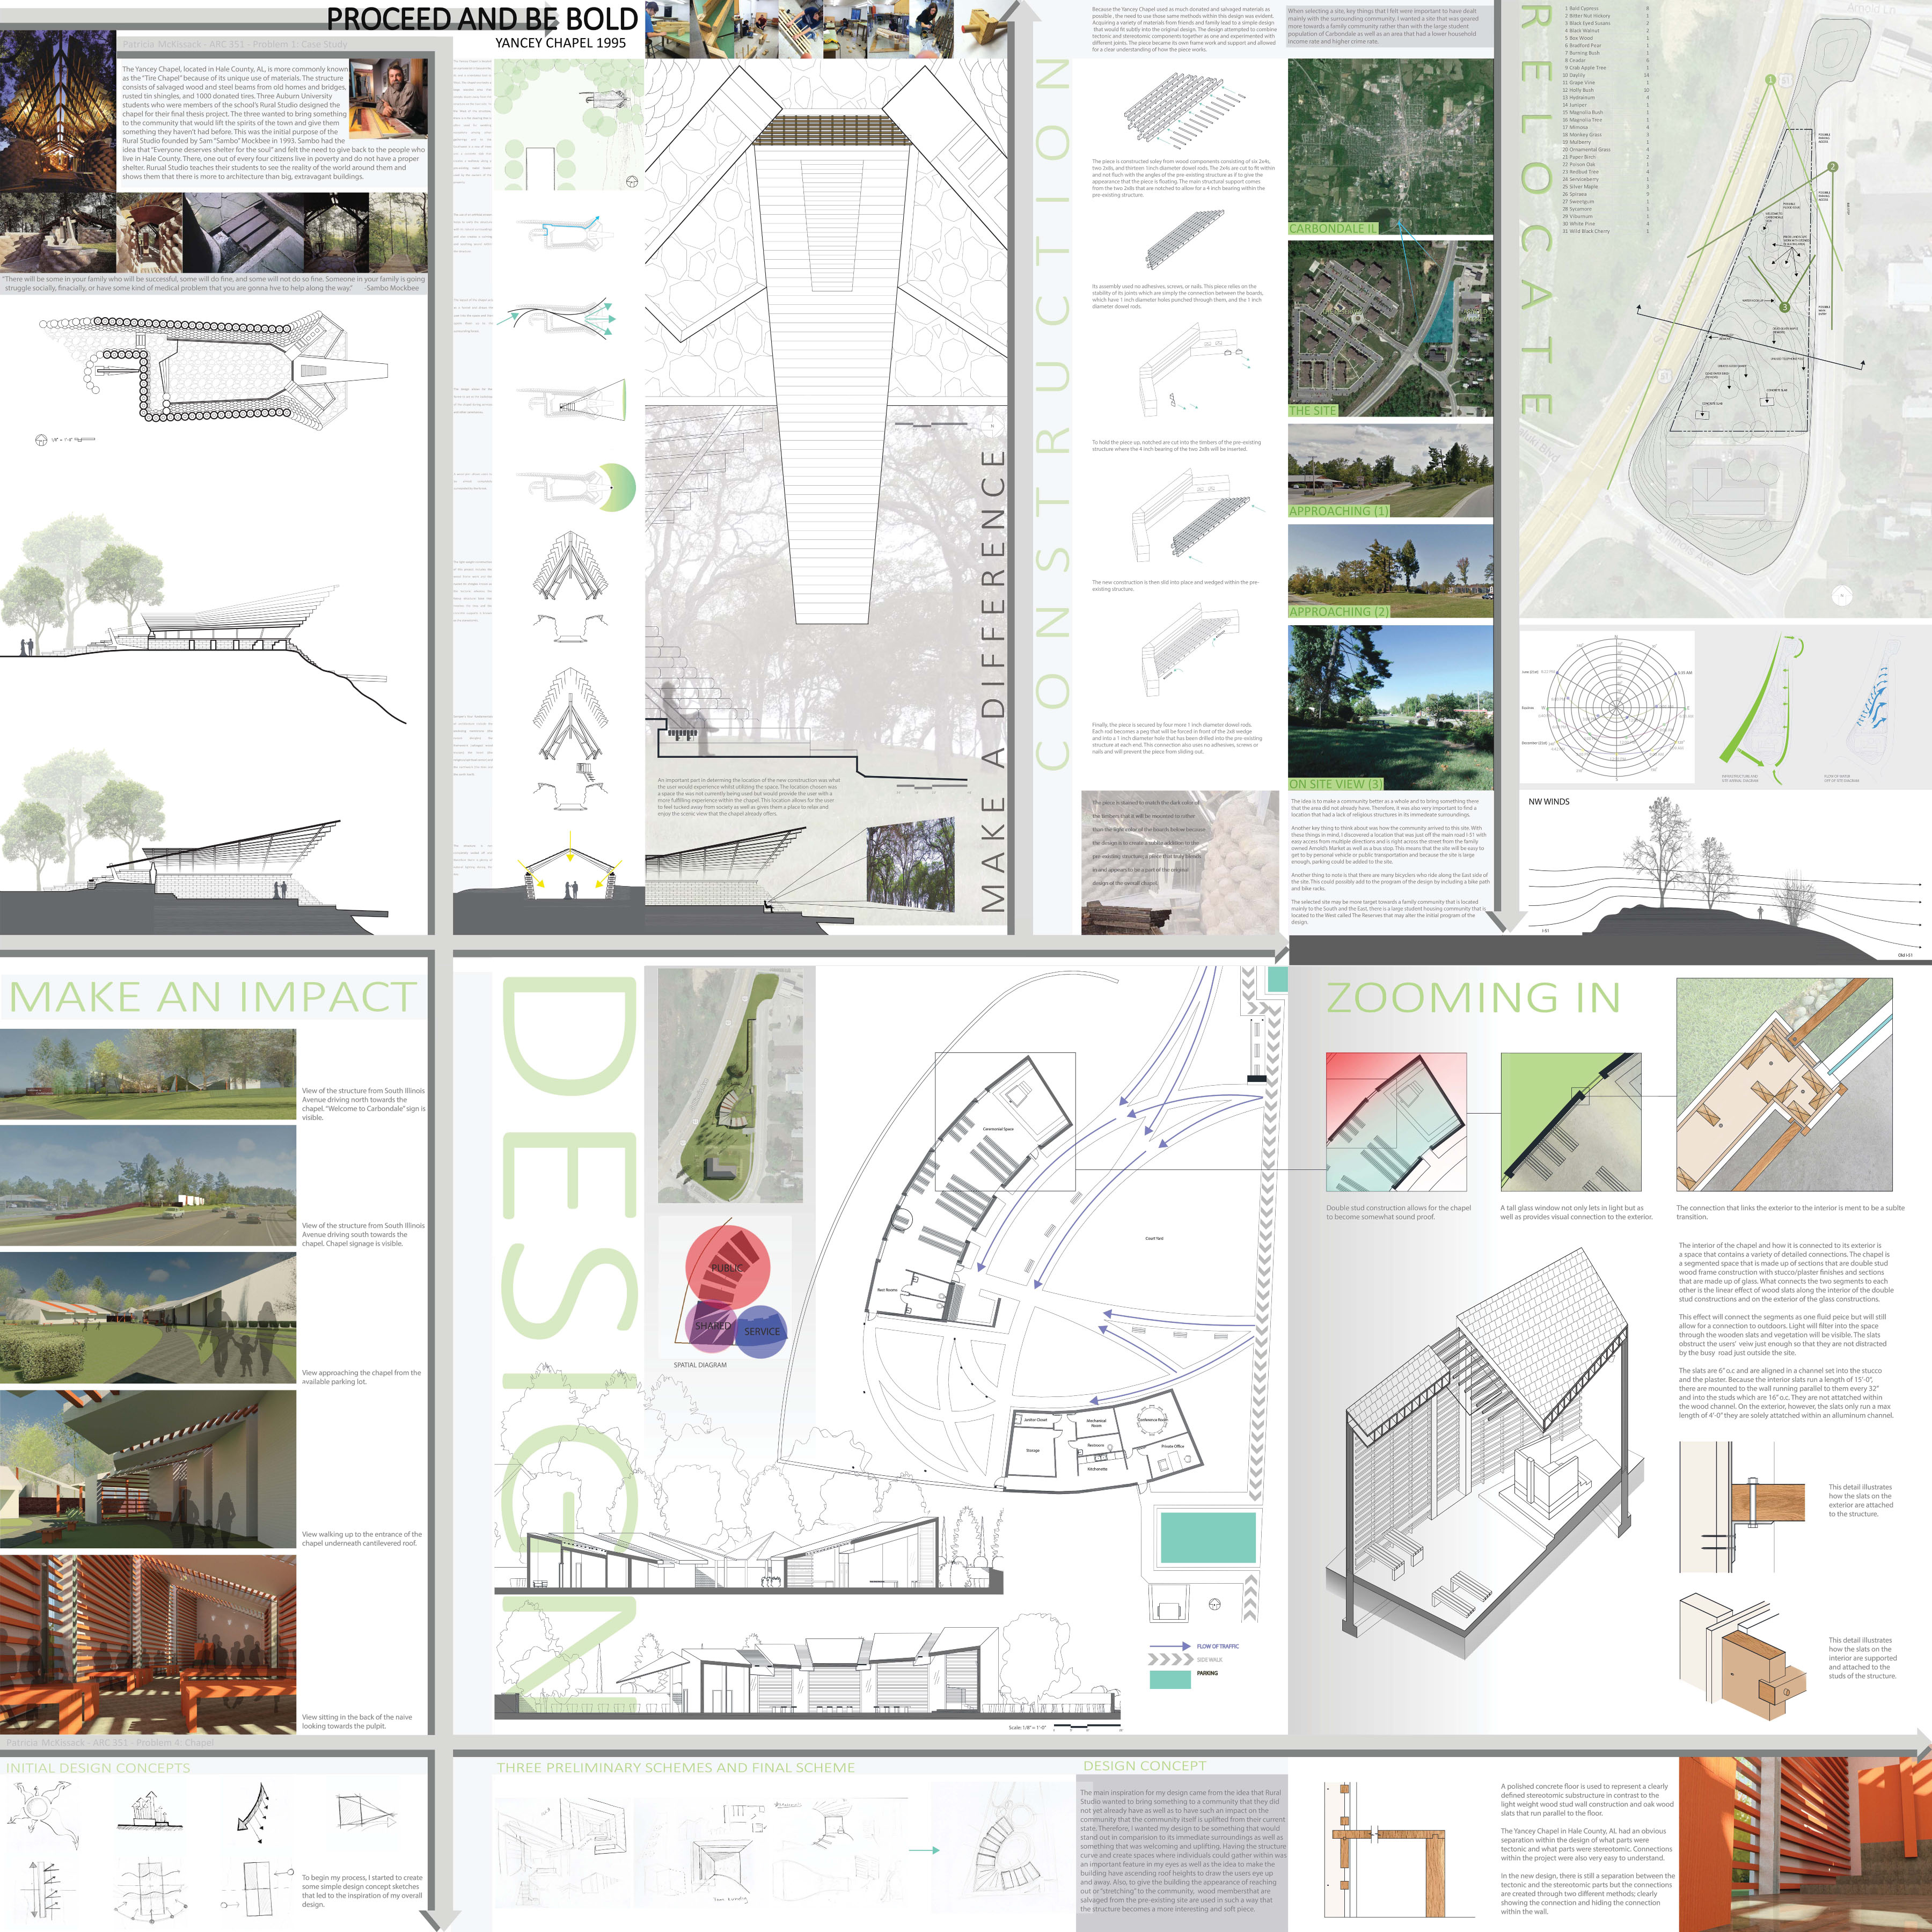Click the blue SERVICE circle in spatial diagram
Screen dimensions: 1932x1932
click(763, 1331)
